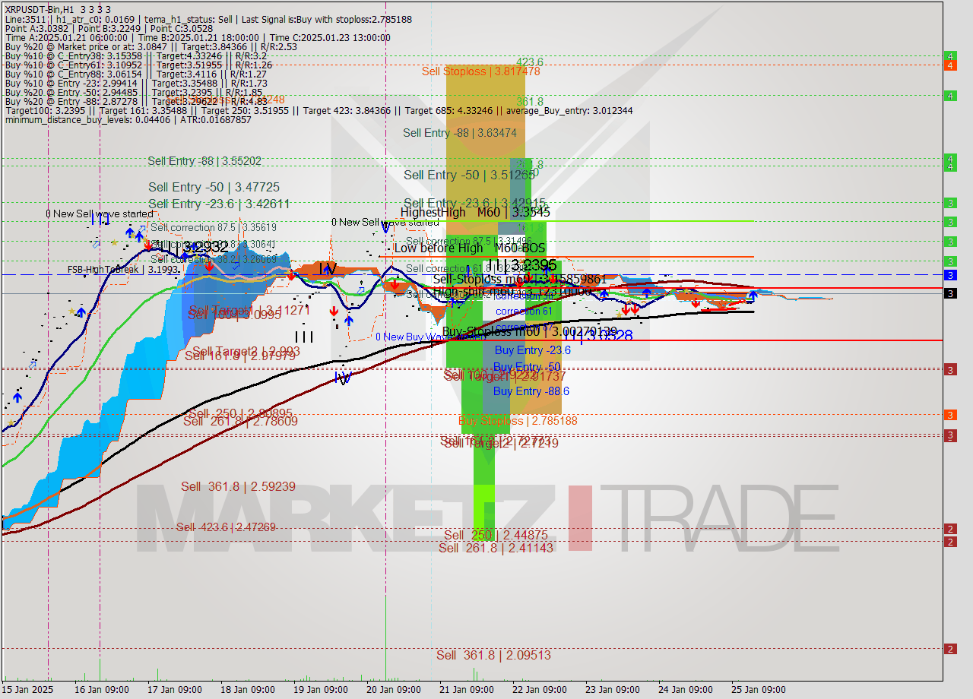
Task: Click the '15 Jan 2025' date axis label
Action: (x=28, y=690)
